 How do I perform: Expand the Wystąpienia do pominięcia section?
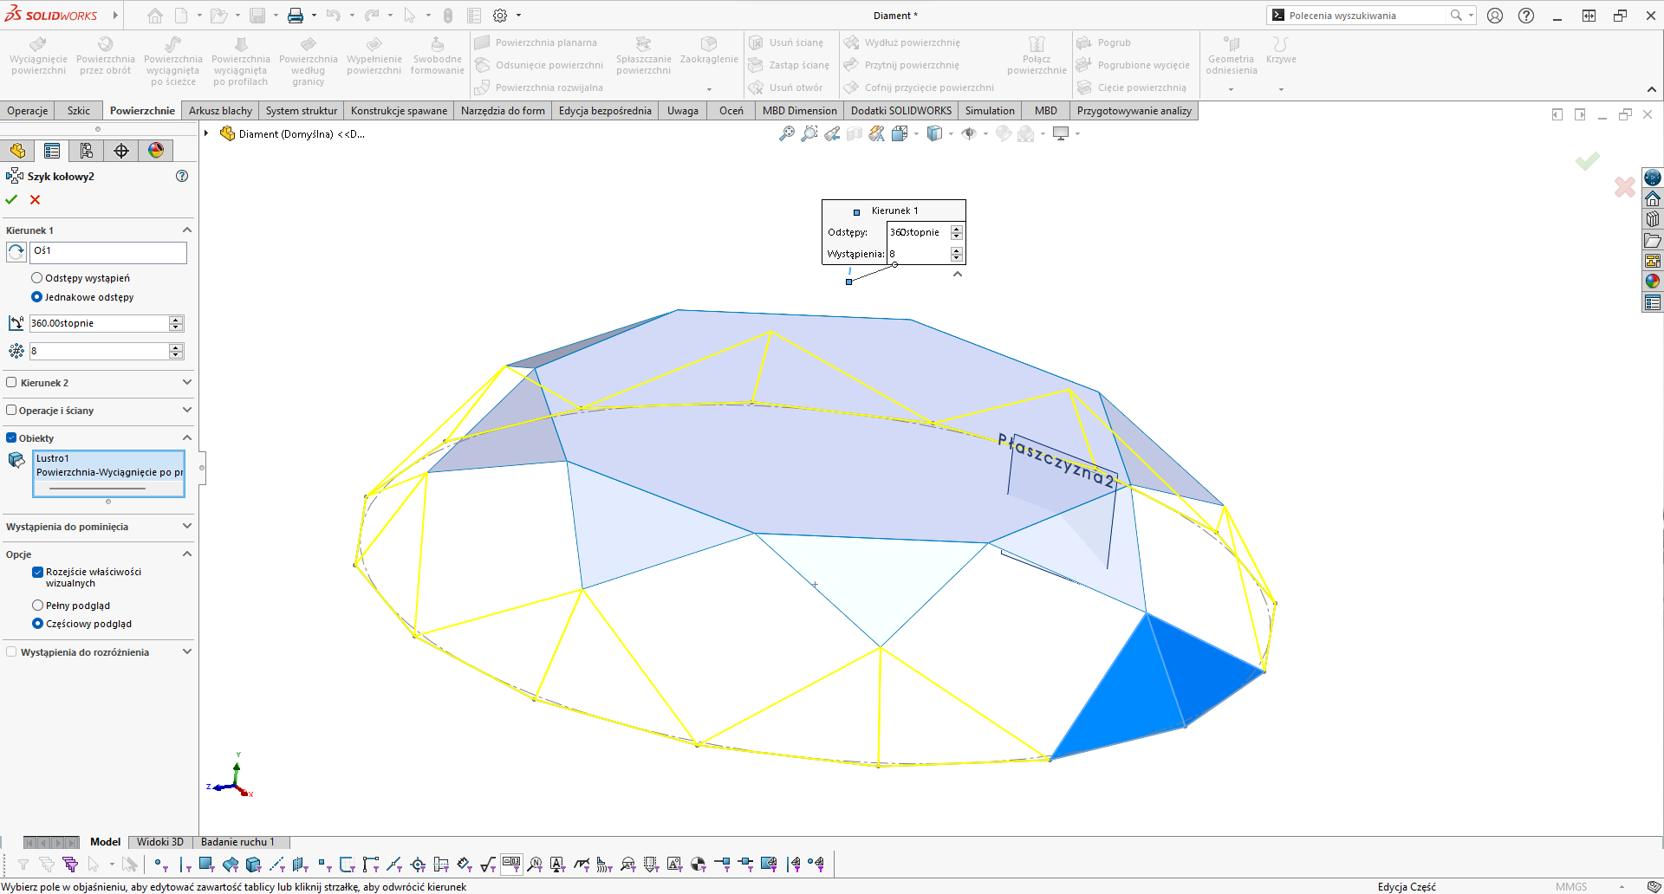(x=186, y=526)
